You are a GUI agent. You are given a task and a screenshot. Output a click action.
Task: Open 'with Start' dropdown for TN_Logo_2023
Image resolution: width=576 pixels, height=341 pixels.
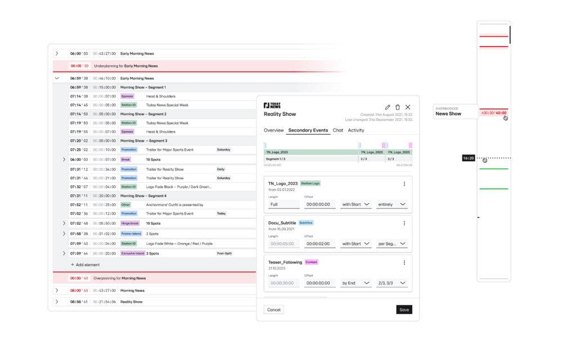point(355,204)
